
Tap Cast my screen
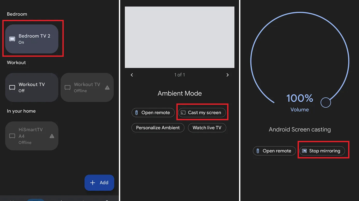[202, 112]
